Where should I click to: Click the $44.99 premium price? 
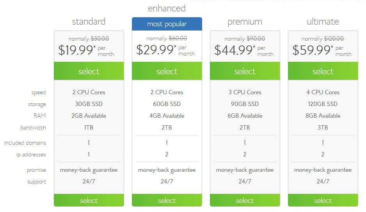[235, 50]
